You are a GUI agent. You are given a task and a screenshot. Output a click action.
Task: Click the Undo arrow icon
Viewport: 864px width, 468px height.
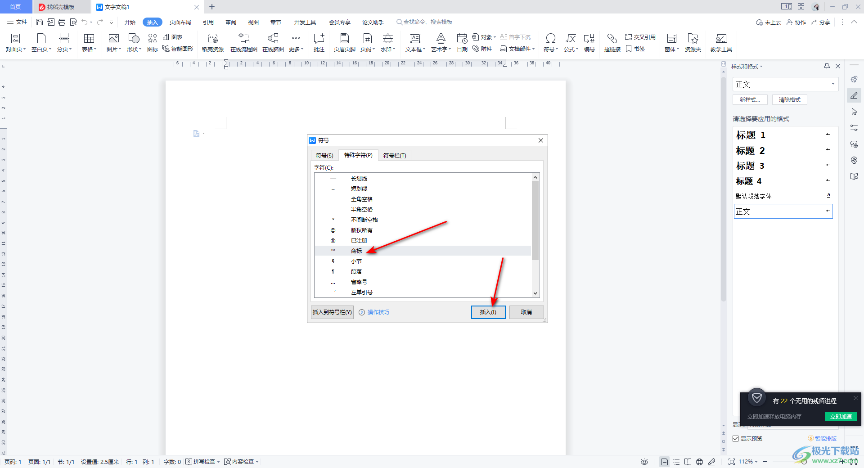click(x=84, y=22)
